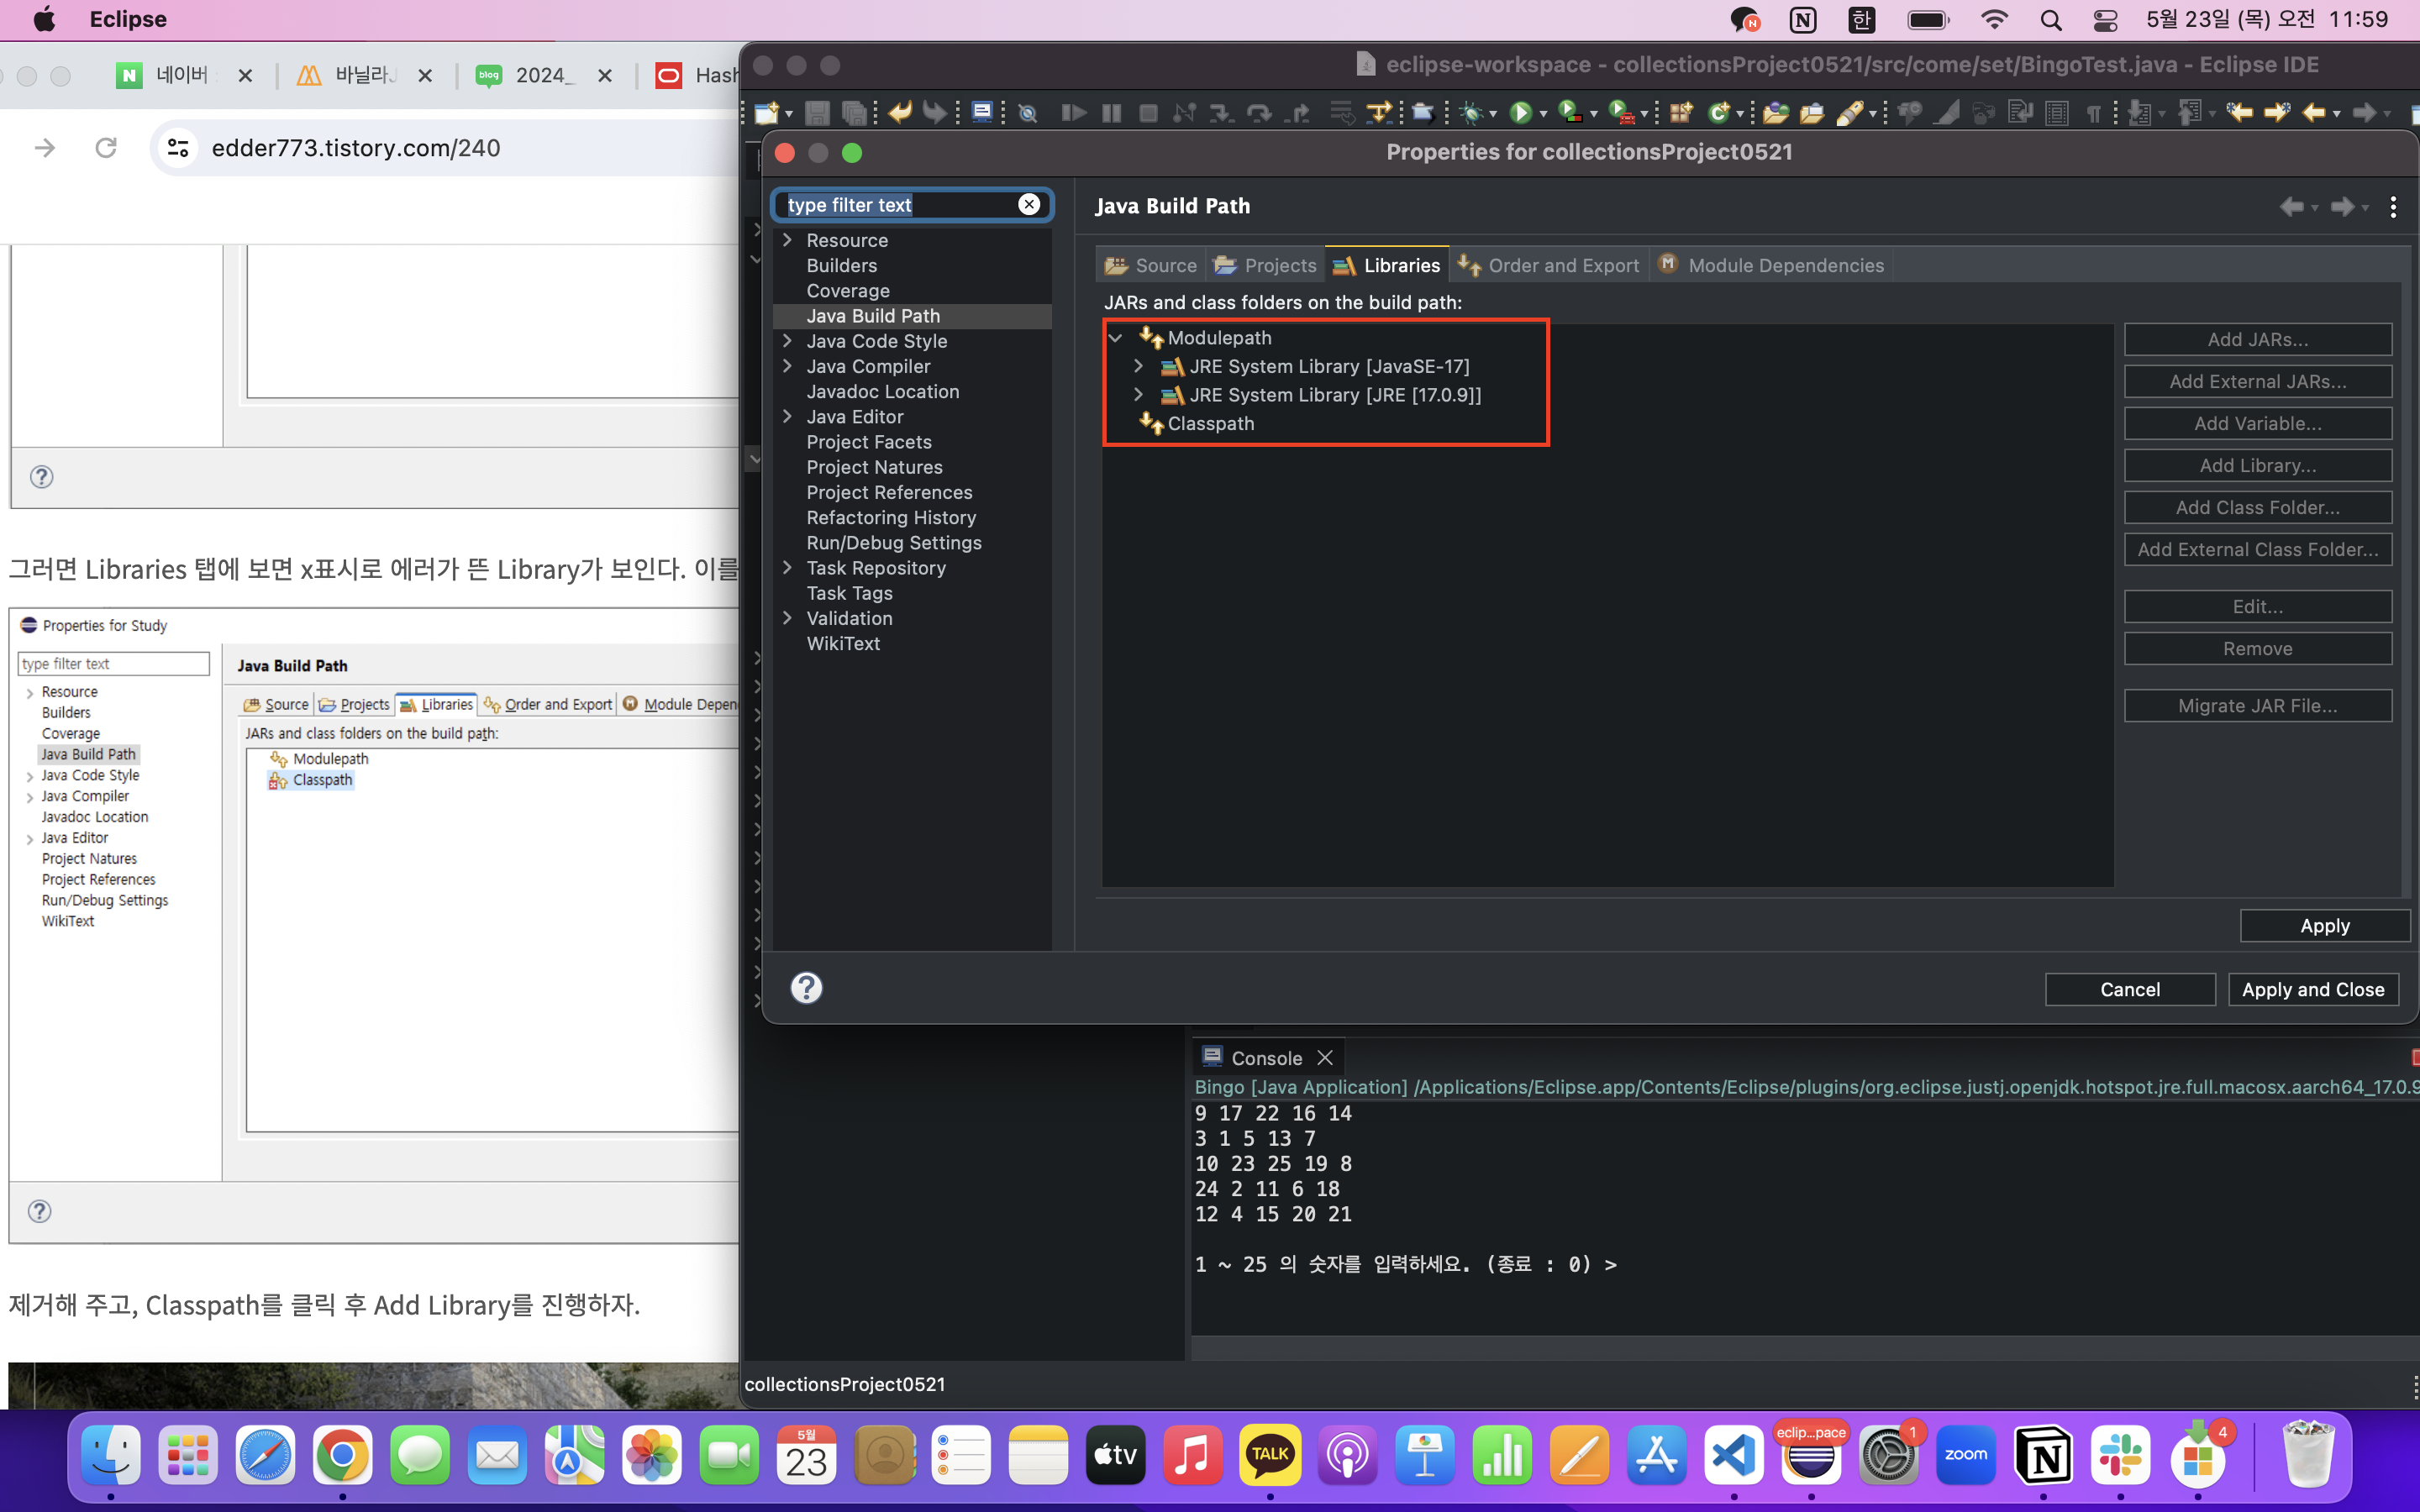Expand the Task Repository category
This screenshot has height=1512, width=2420.
click(x=787, y=568)
